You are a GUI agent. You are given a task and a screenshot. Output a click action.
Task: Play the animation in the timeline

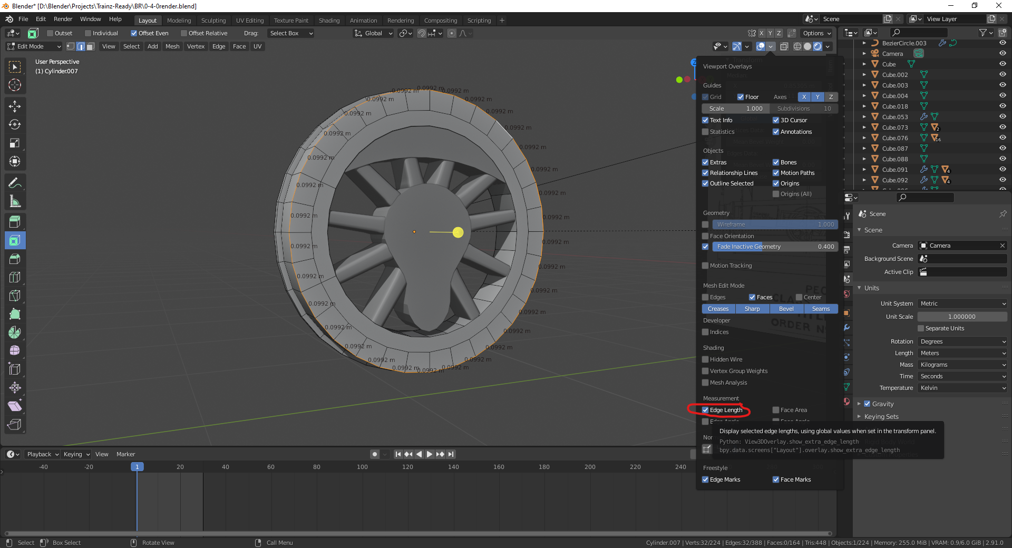point(429,454)
